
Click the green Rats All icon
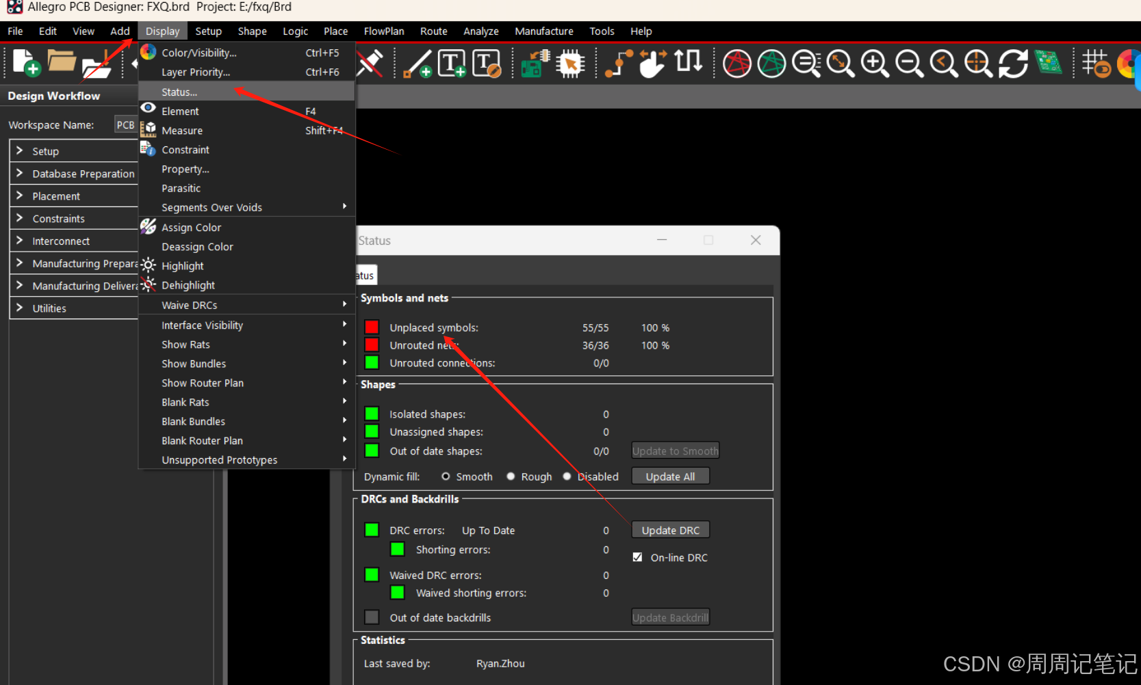771,64
